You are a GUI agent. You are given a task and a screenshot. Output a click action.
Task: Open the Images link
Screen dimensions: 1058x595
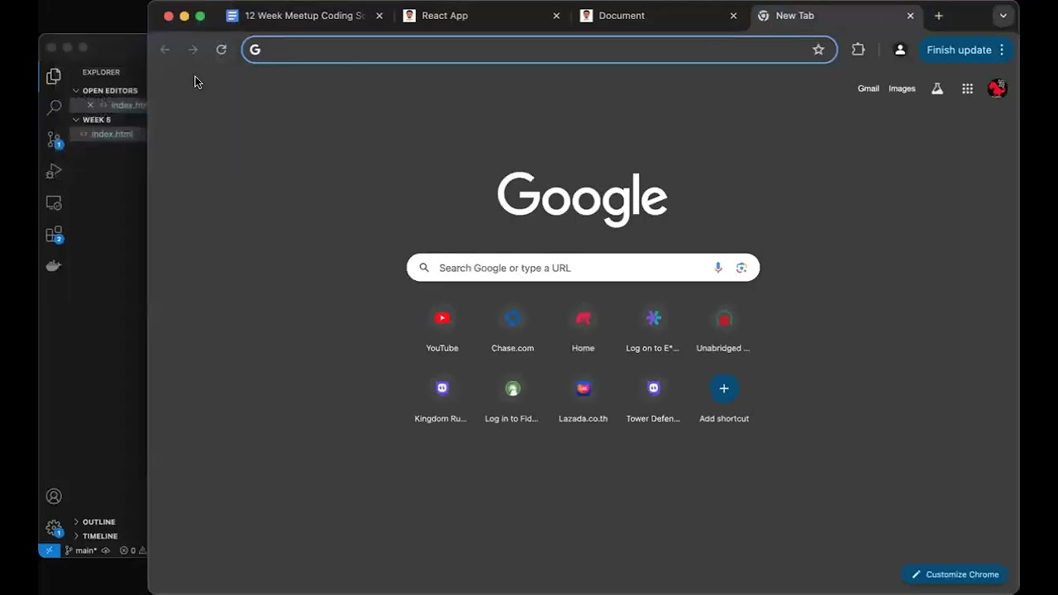[902, 88]
